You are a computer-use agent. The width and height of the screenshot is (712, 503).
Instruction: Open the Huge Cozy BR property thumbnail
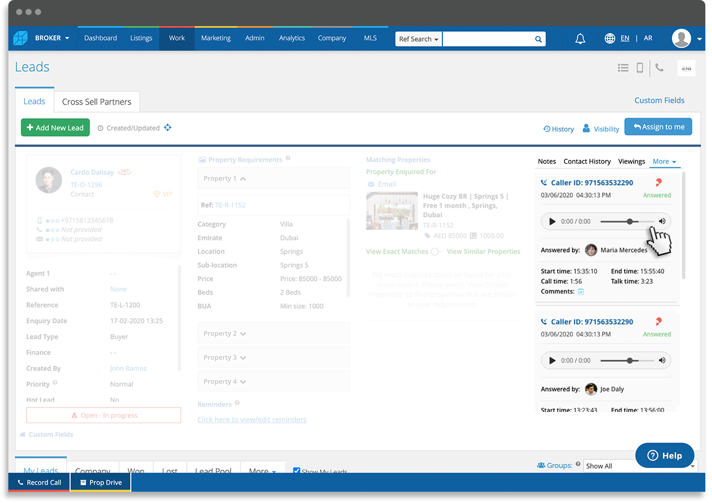392,211
